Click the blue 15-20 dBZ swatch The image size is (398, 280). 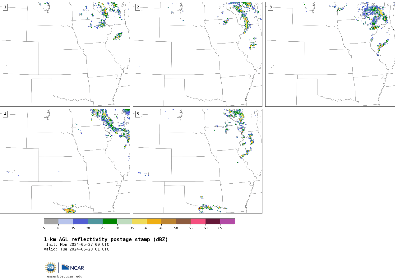tap(81, 222)
